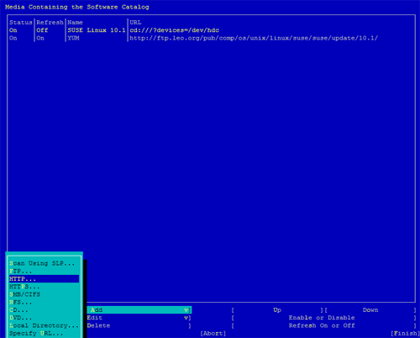Choose SMB/CIFS source type
Viewport: 420px width, 338px height.
(44, 294)
